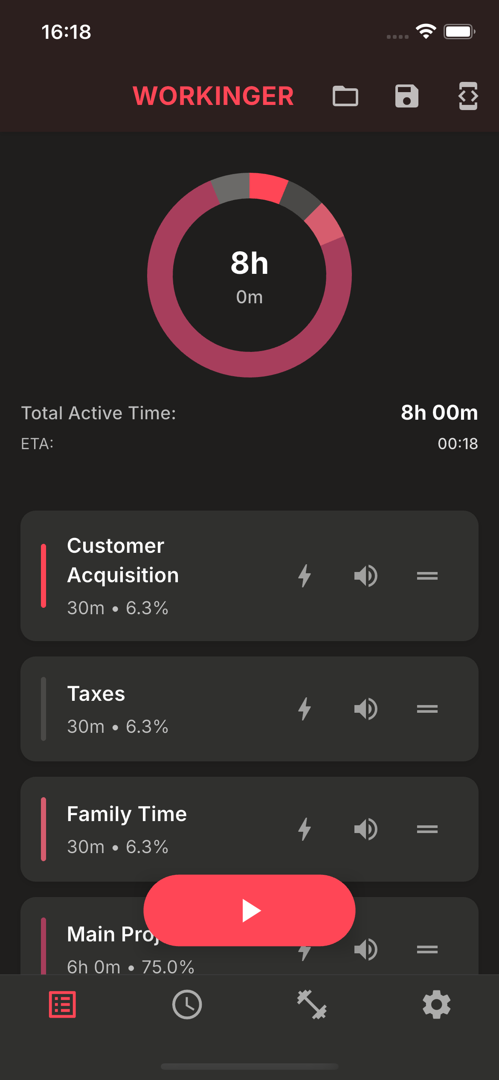Viewport: 499px width, 1080px height.
Task: Tap the 8h donut chart
Action: (249, 275)
